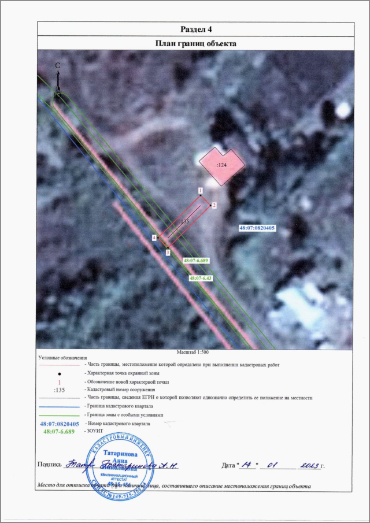
Task: Click the 48:07-6.43 zone label on the map
Action: (x=202, y=279)
